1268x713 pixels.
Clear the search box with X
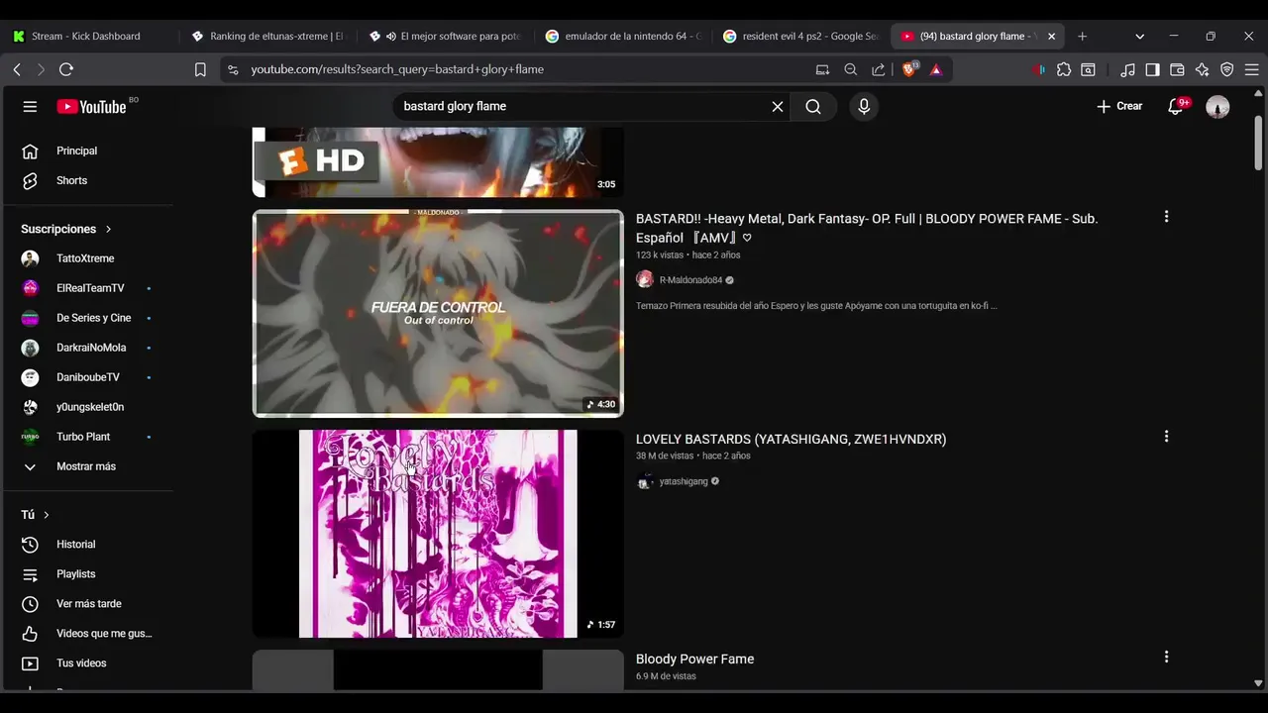(778, 107)
